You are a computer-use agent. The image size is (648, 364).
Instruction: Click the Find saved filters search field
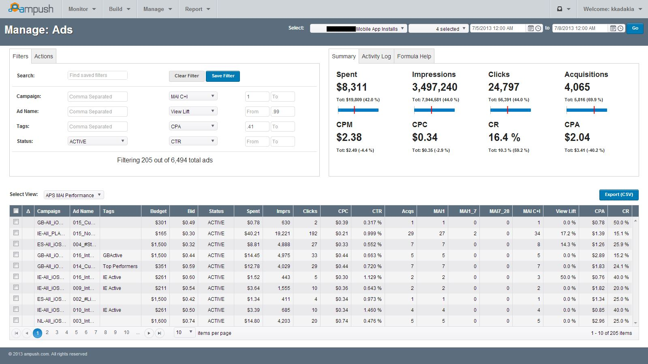(x=97, y=75)
